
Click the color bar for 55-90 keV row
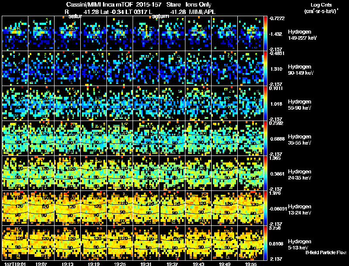tap(265, 104)
